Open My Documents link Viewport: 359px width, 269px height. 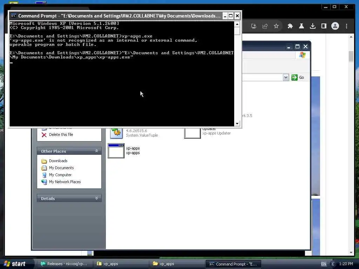pos(61,168)
